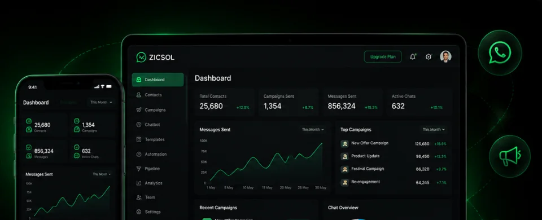Image resolution: width=542 pixels, height=220 pixels.
Task: Expand Messages Sent This Month dropdown
Action: (x=313, y=130)
